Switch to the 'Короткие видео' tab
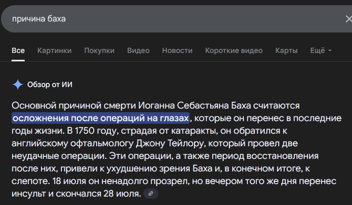 point(234,51)
